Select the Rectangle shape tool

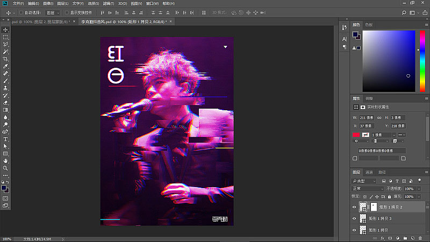tap(5, 154)
